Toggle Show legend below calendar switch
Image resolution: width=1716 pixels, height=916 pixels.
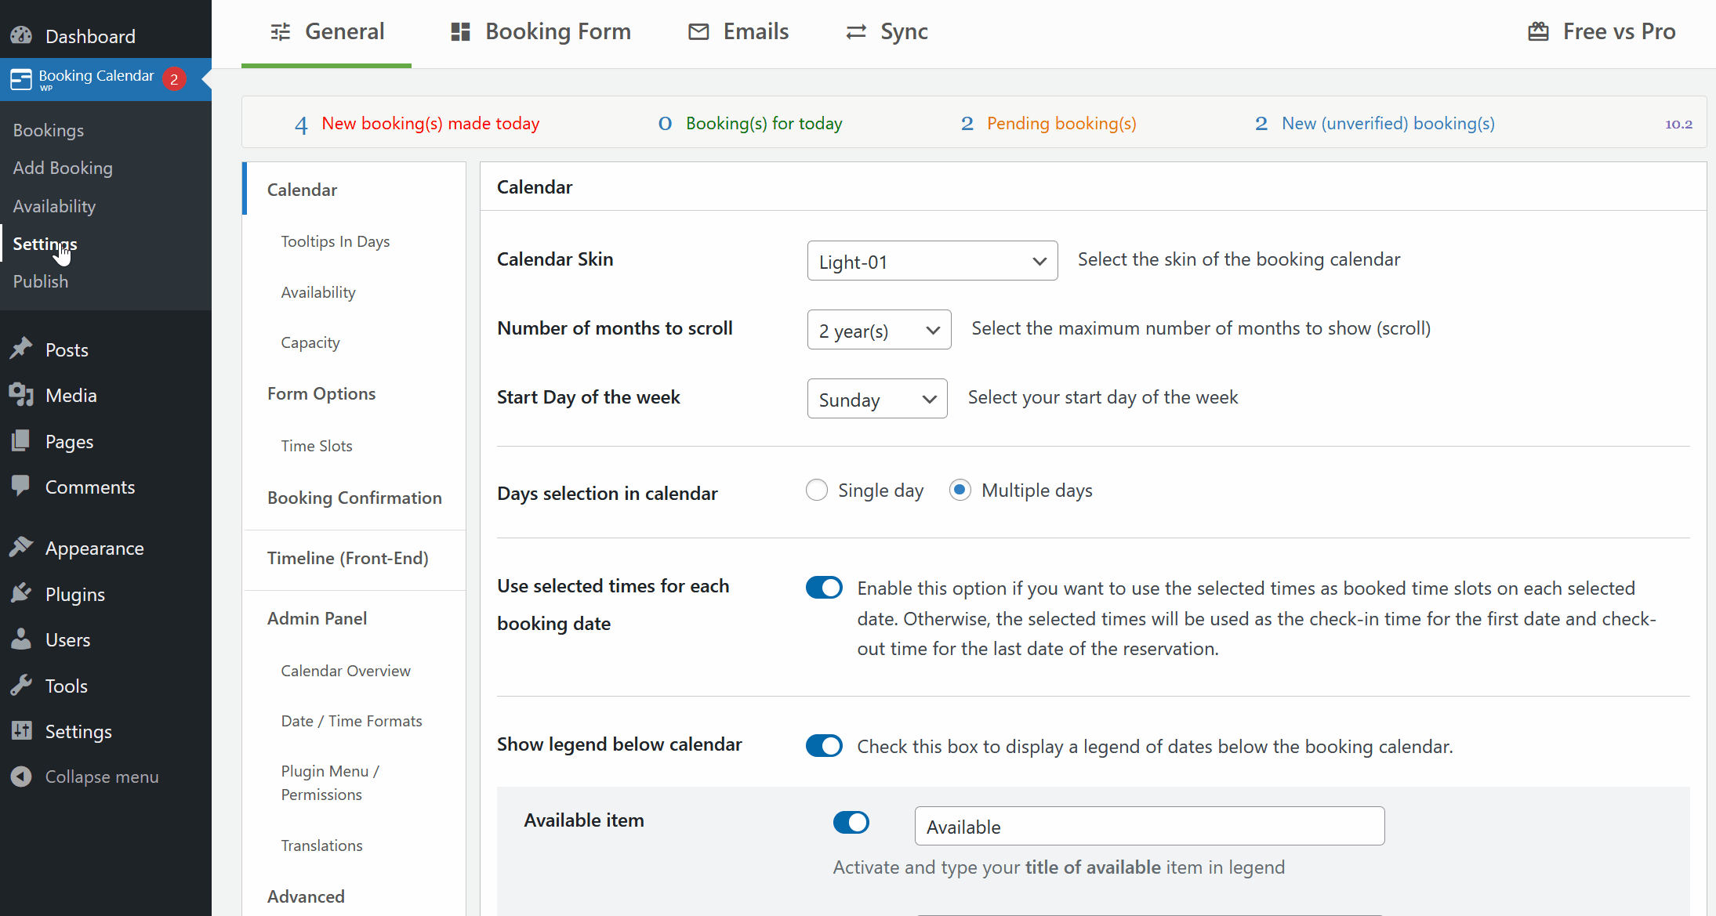824,746
